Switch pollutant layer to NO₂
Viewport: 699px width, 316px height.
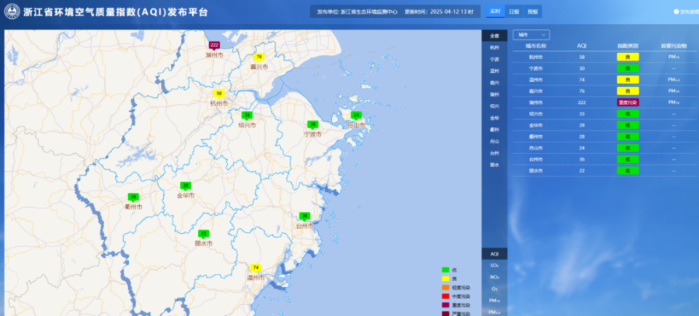click(x=494, y=277)
